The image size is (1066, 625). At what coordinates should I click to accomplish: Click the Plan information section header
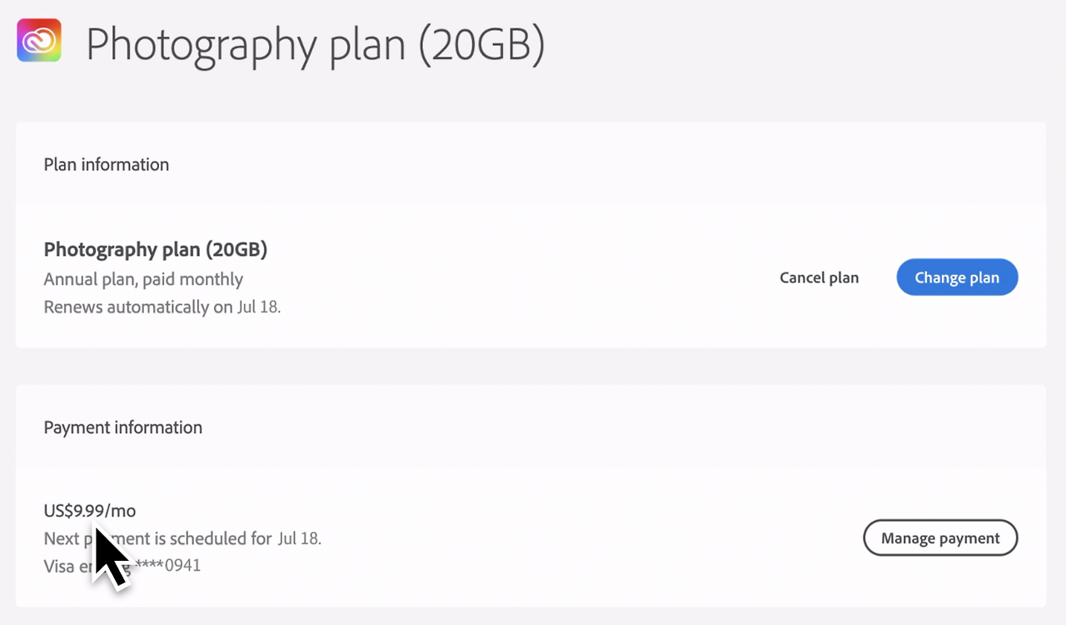point(106,164)
